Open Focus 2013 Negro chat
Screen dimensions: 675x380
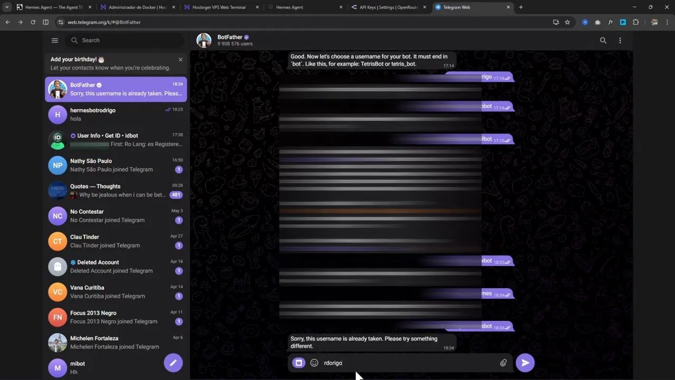pos(116,317)
